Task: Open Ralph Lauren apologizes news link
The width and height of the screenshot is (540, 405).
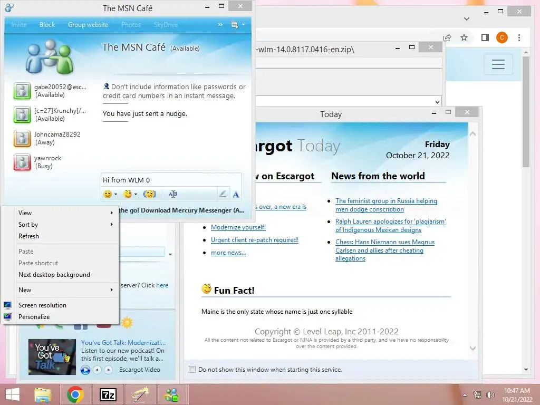Action: tap(391, 226)
